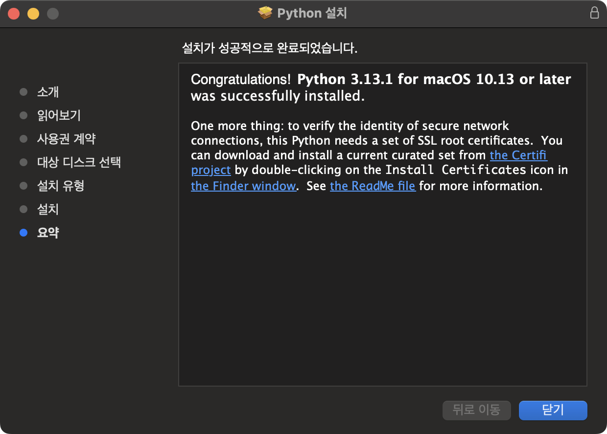Image resolution: width=607 pixels, height=434 pixels.
Task: Click the Python 설치 window title
Action: pos(312,13)
